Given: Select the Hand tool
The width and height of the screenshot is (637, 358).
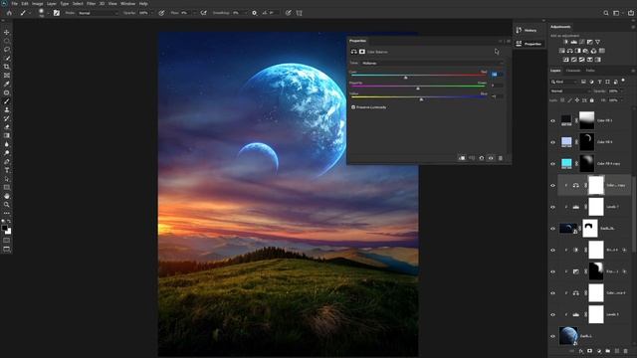Looking at the screenshot, I should [7, 196].
